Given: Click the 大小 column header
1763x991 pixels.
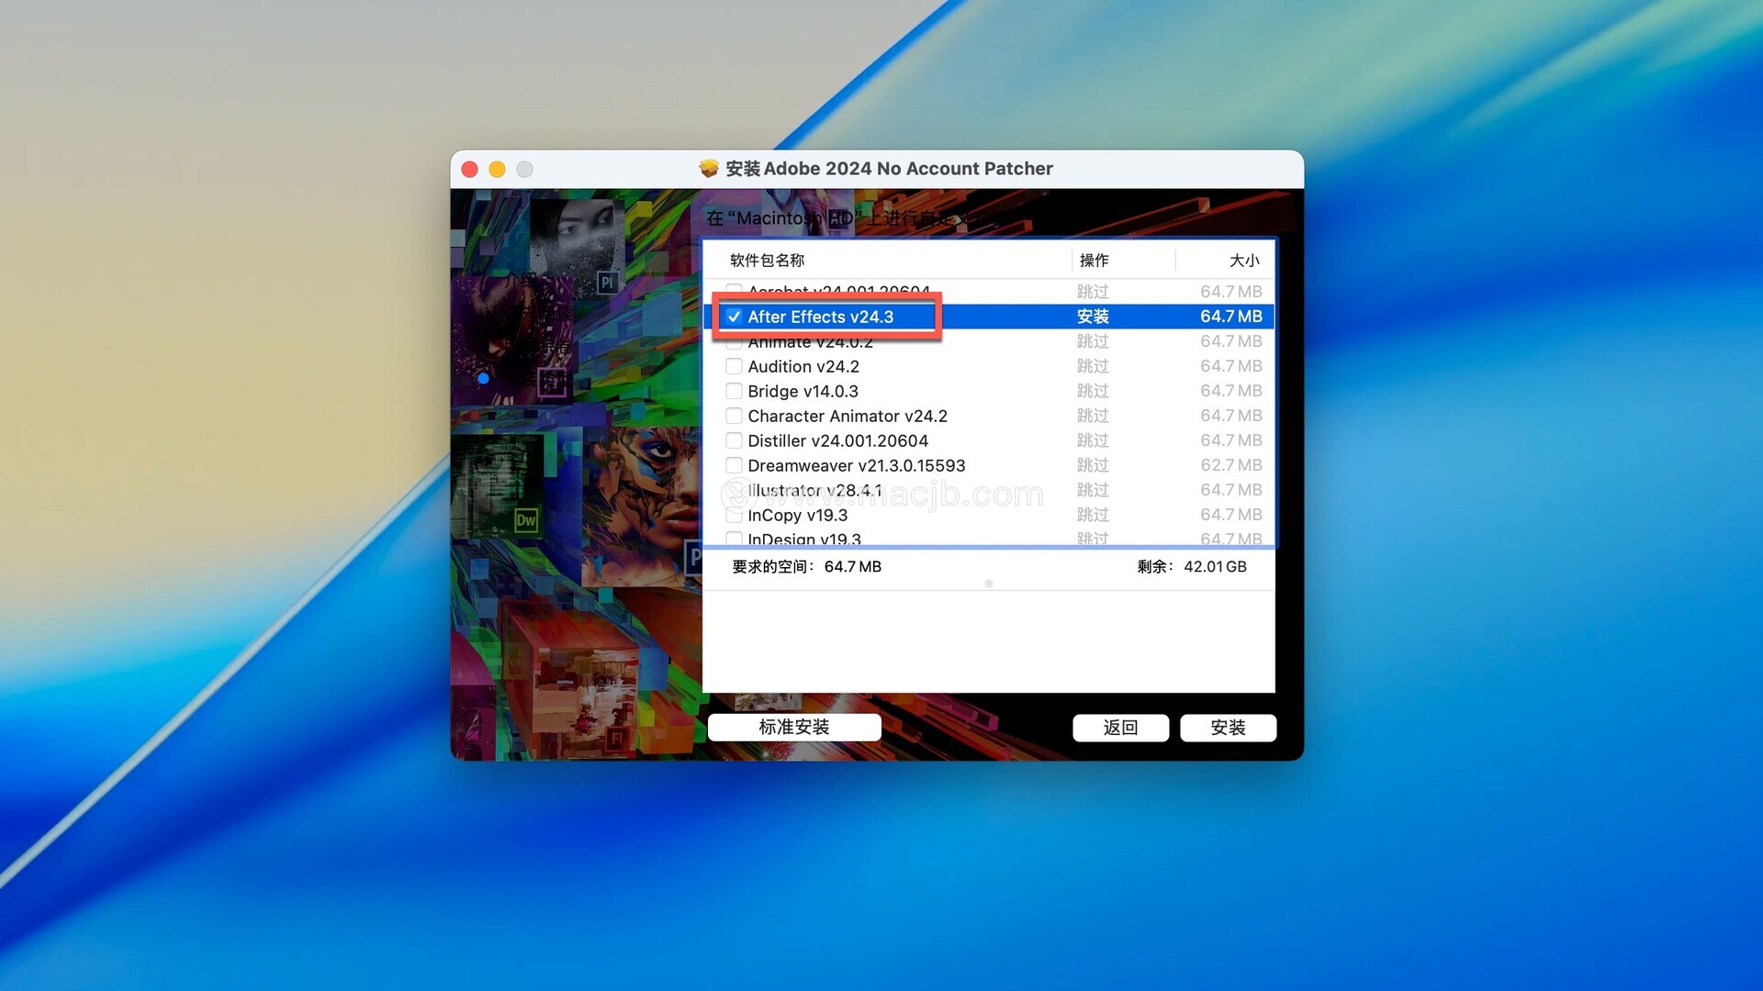Looking at the screenshot, I should tap(1243, 261).
